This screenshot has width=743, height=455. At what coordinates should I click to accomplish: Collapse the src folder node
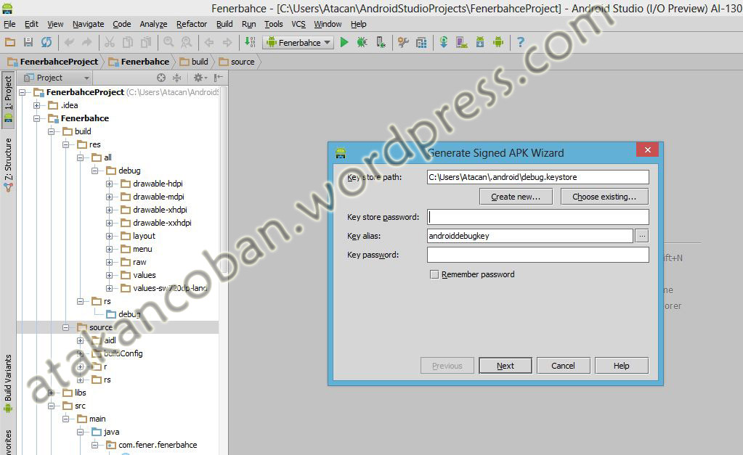coord(51,406)
